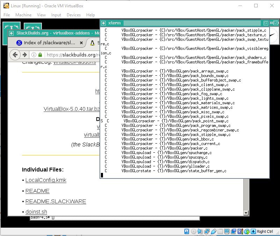Screen dimensions: 280x236
Task: Click the keyboard capture arrow icon
Action: (x=253, y=231)
